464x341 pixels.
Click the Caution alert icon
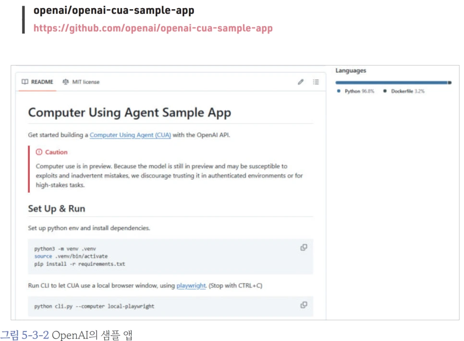(x=39, y=152)
